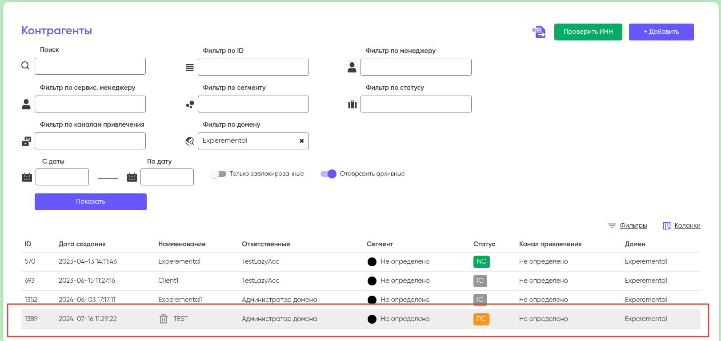
Task: Clear the Experemental domain filter
Action: click(x=301, y=141)
